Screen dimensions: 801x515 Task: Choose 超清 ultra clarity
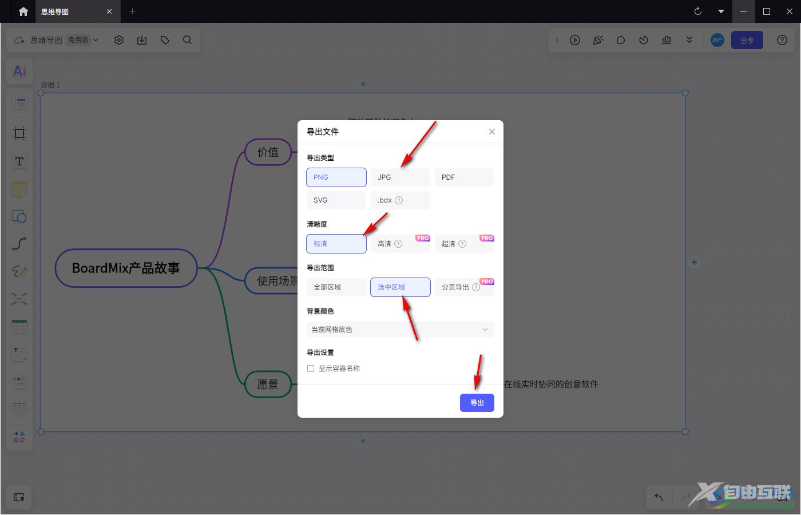(x=465, y=244)
